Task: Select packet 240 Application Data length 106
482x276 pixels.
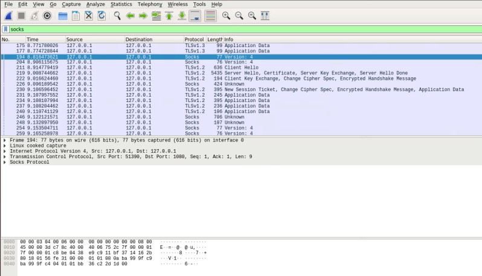Action: (x=241, y=112)
